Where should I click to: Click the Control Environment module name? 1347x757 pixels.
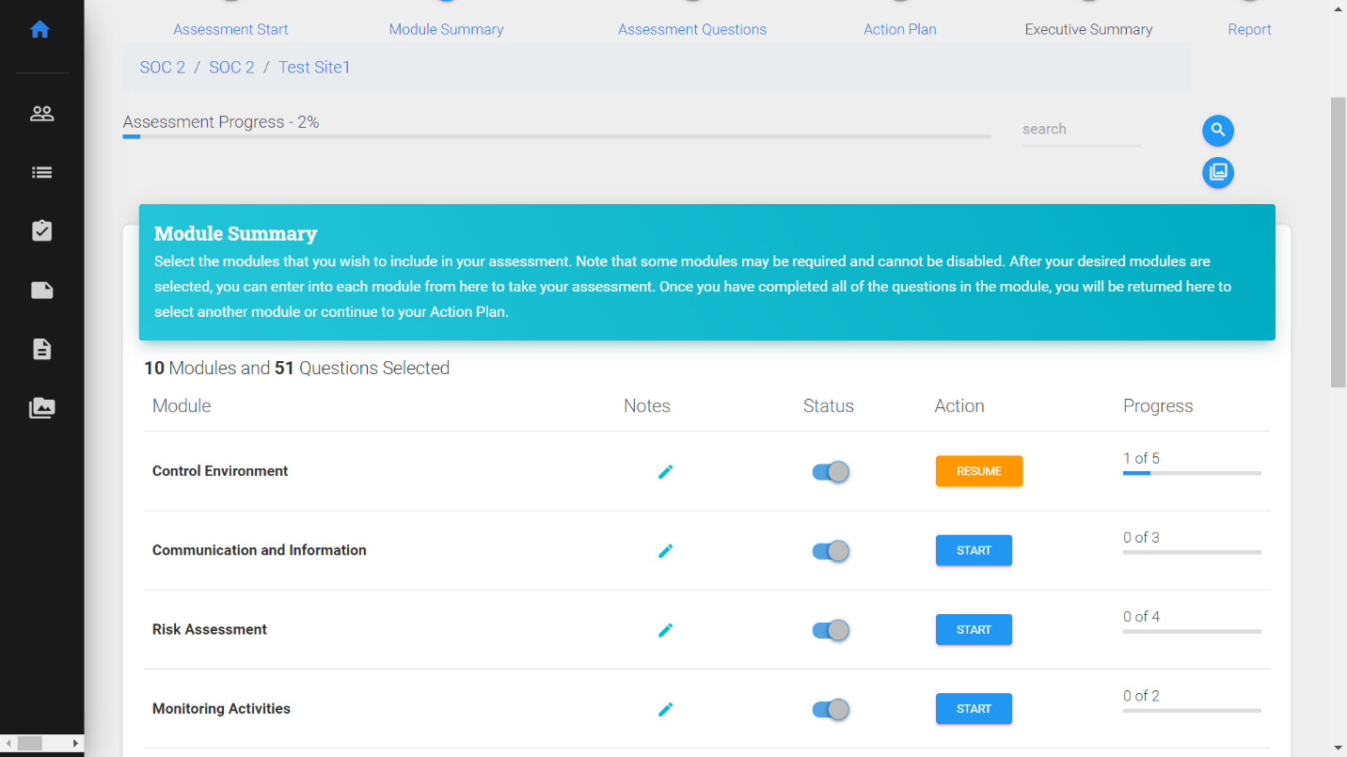(220, 471)
